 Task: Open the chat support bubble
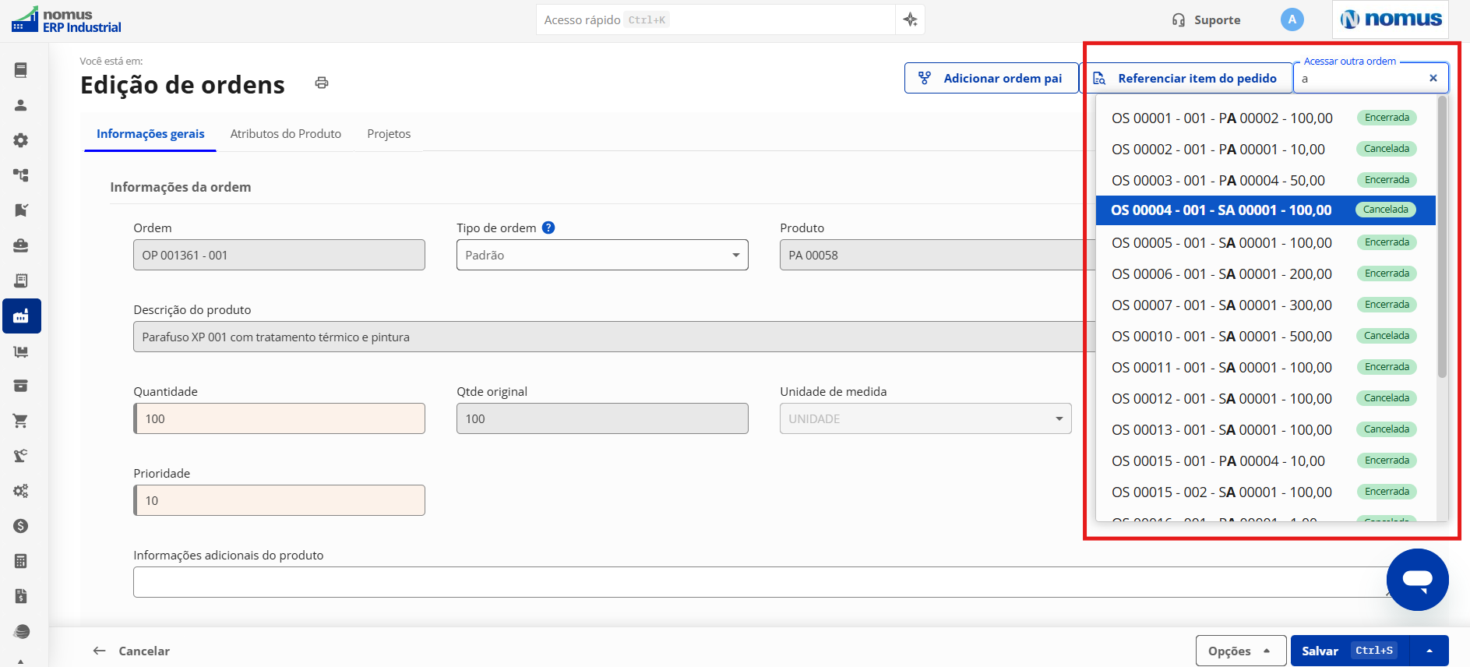pos(1417,580)
